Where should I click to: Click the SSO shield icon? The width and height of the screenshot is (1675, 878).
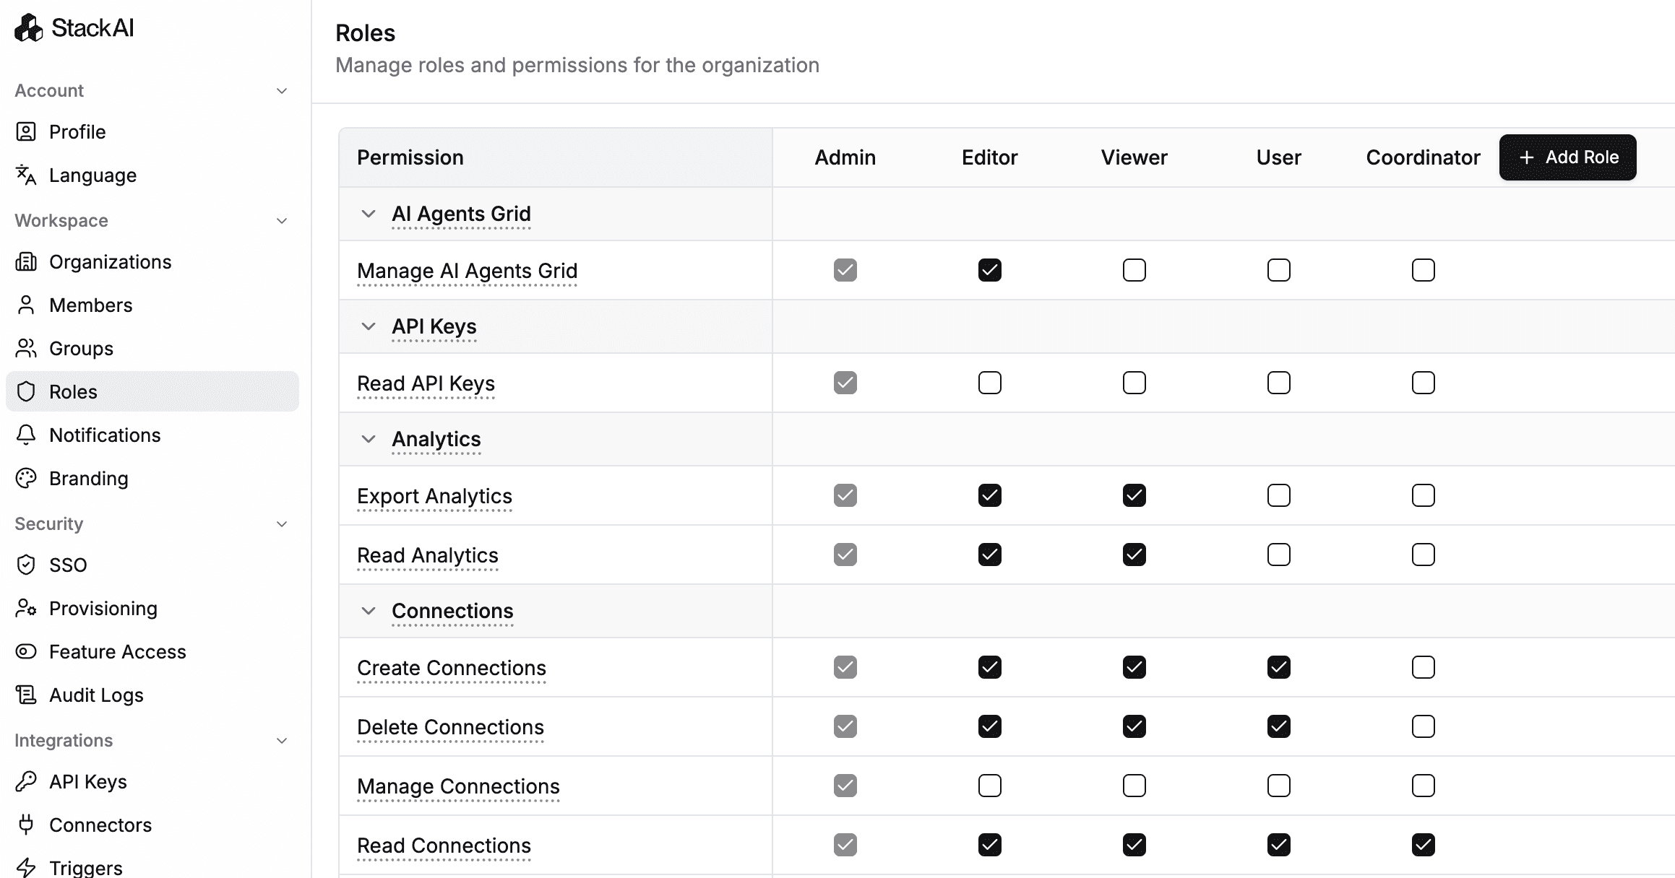26,565
